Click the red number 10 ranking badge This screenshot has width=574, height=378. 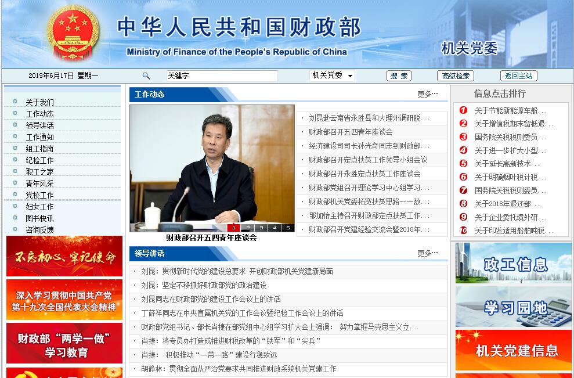click(463, 231)
